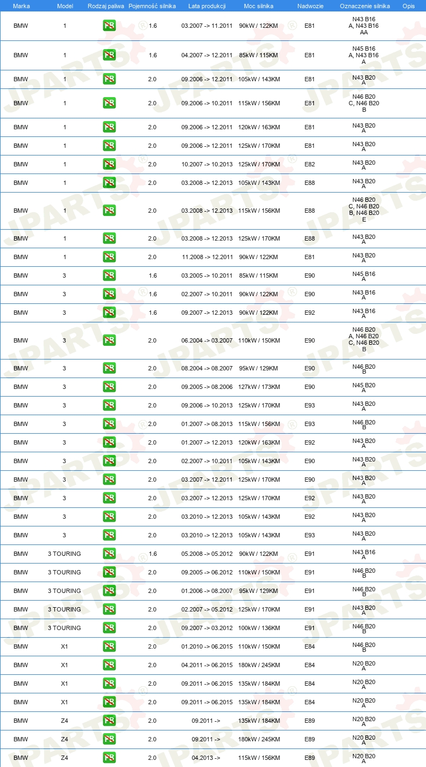Click the Lata produkcji column header

[207, 5]
